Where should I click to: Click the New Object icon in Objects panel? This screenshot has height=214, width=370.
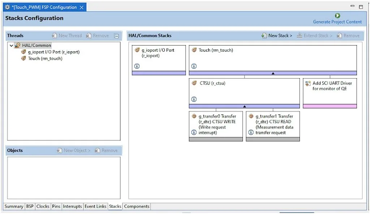click(59, 150)
